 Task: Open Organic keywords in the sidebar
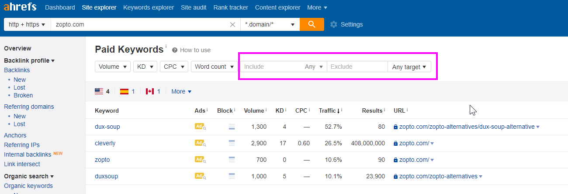(x=28, y=186)
